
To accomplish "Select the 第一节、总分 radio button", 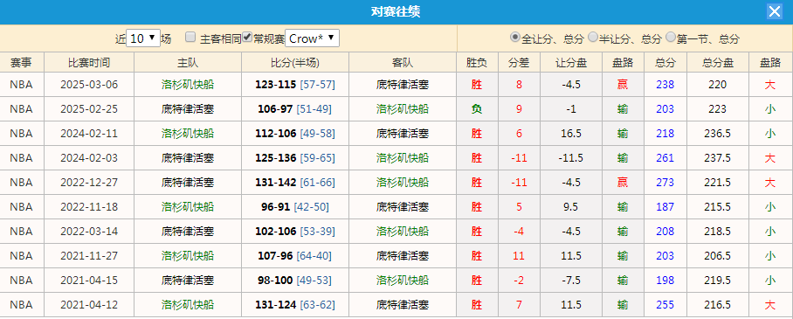I will tap(671, 37).
